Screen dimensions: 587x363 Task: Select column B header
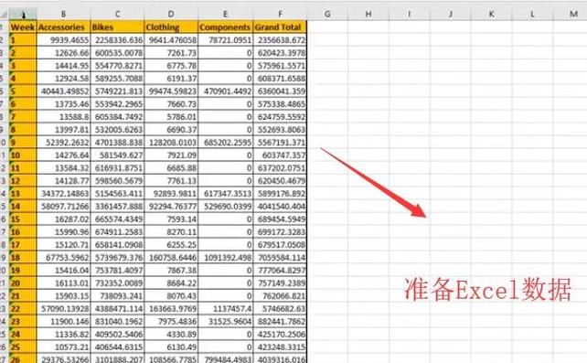coord(63,15)
